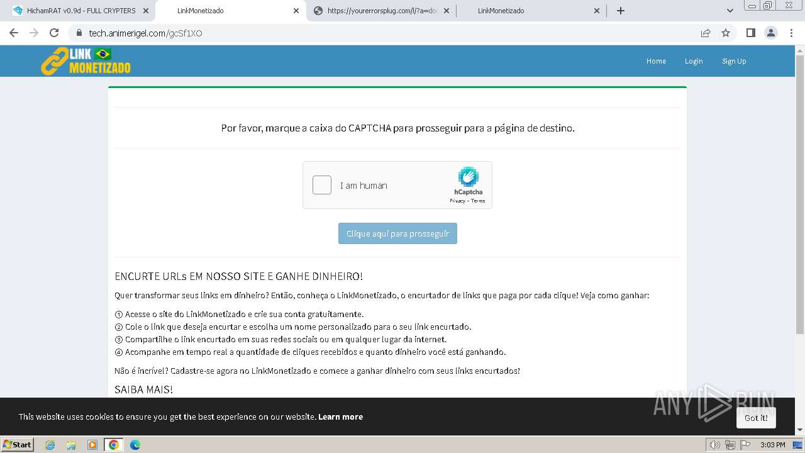The image size is (805, 453).
Task: Open the network tray icon
Action: tap(730, 445)
